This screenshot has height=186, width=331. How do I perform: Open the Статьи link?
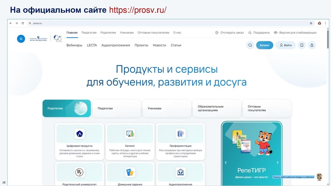176,45
